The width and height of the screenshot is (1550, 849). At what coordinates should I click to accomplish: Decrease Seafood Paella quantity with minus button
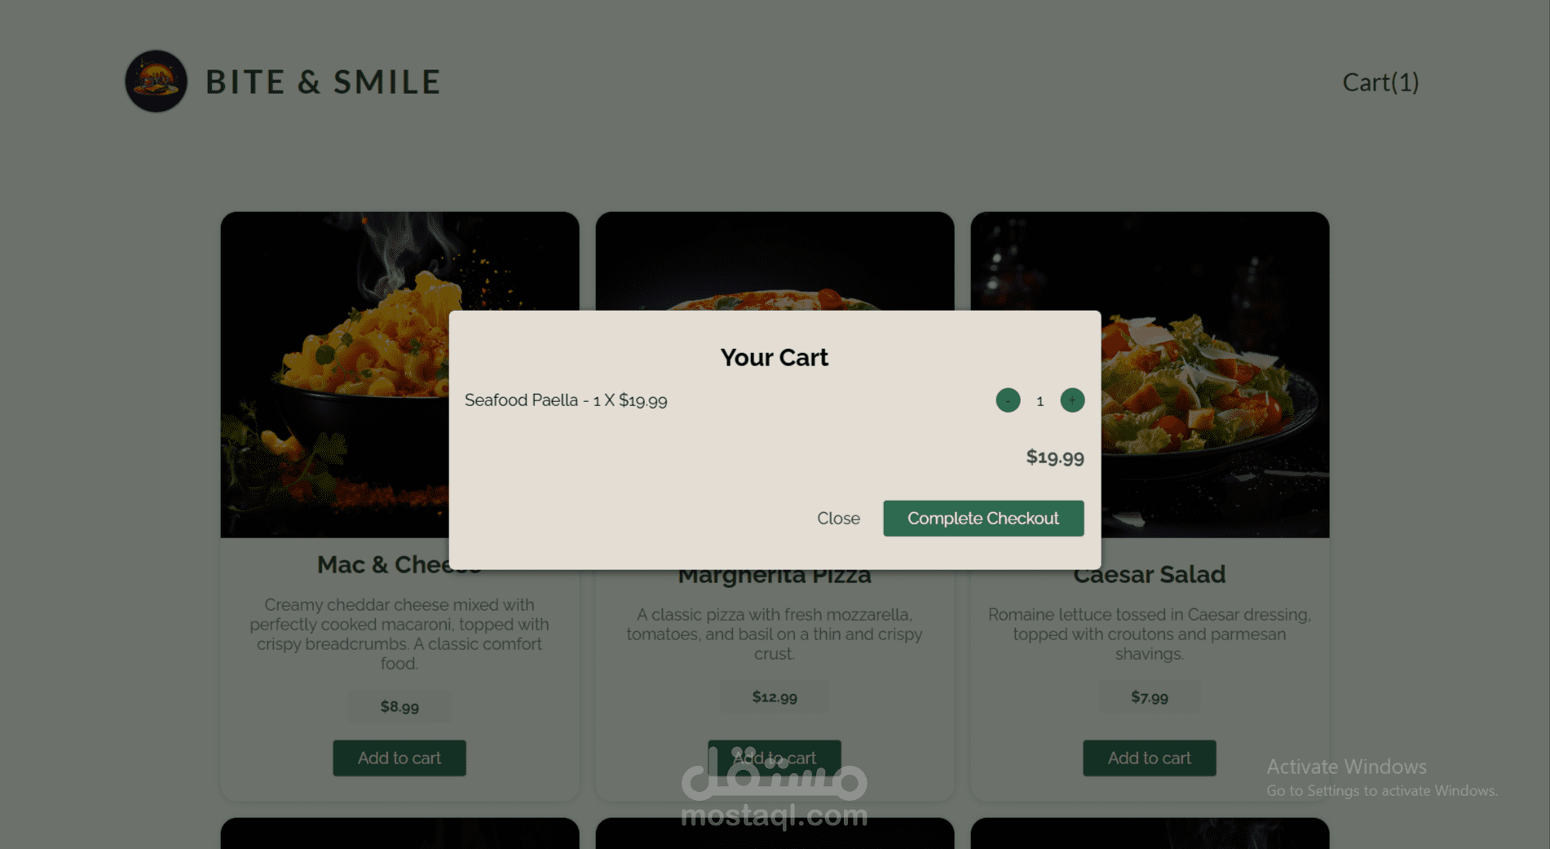click(1008, 400)
